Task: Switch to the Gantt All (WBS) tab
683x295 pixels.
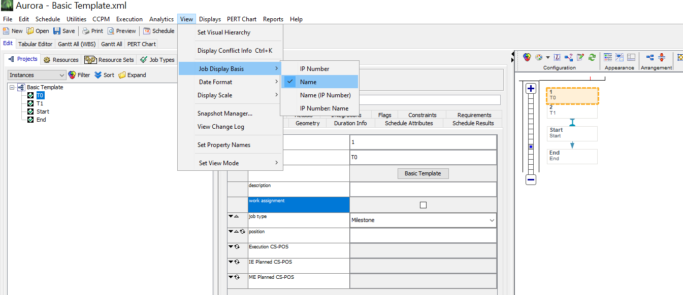Action: click(x=77, y=44)
